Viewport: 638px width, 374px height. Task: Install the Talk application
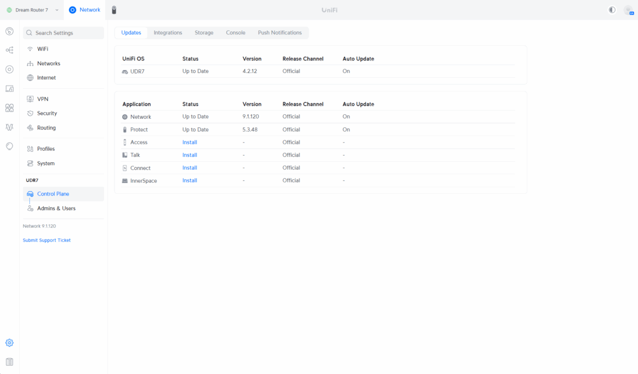click(190, 155)
